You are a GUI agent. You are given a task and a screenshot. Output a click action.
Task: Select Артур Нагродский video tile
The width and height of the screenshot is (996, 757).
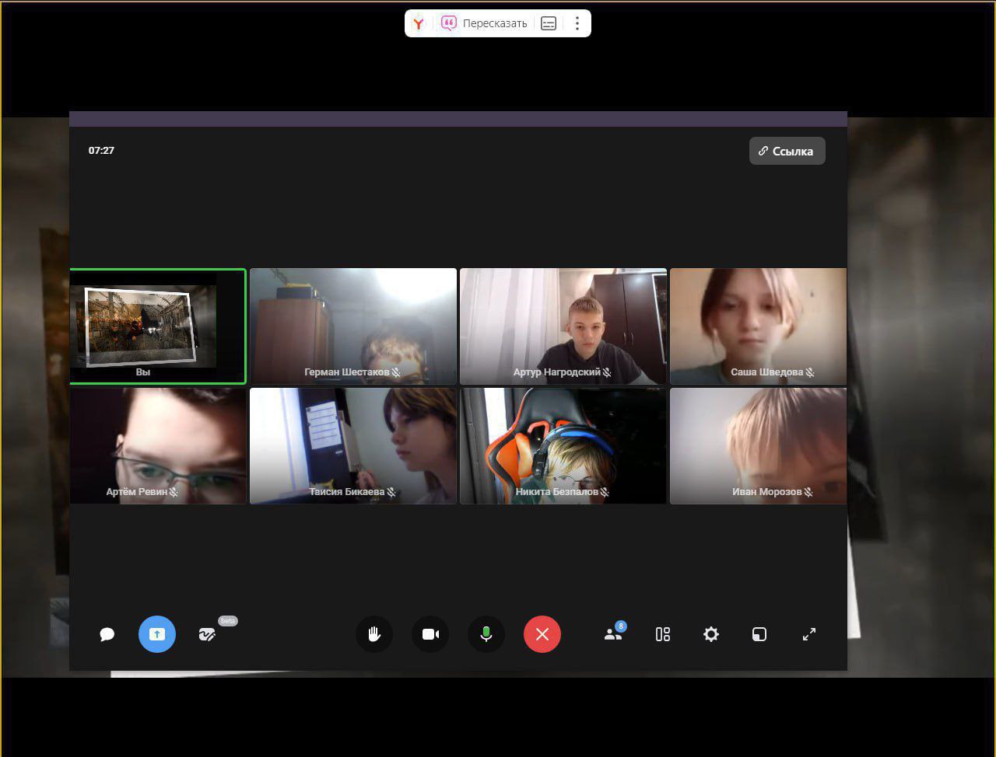pyautogui.click(x=563, y=326)
